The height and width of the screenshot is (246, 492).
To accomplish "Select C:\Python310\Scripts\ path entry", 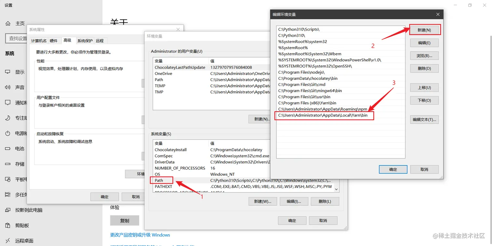I will [341, 29].
